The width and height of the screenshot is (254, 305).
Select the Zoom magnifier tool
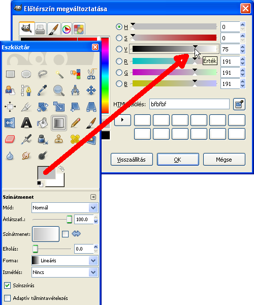click(x=59, y=90)
